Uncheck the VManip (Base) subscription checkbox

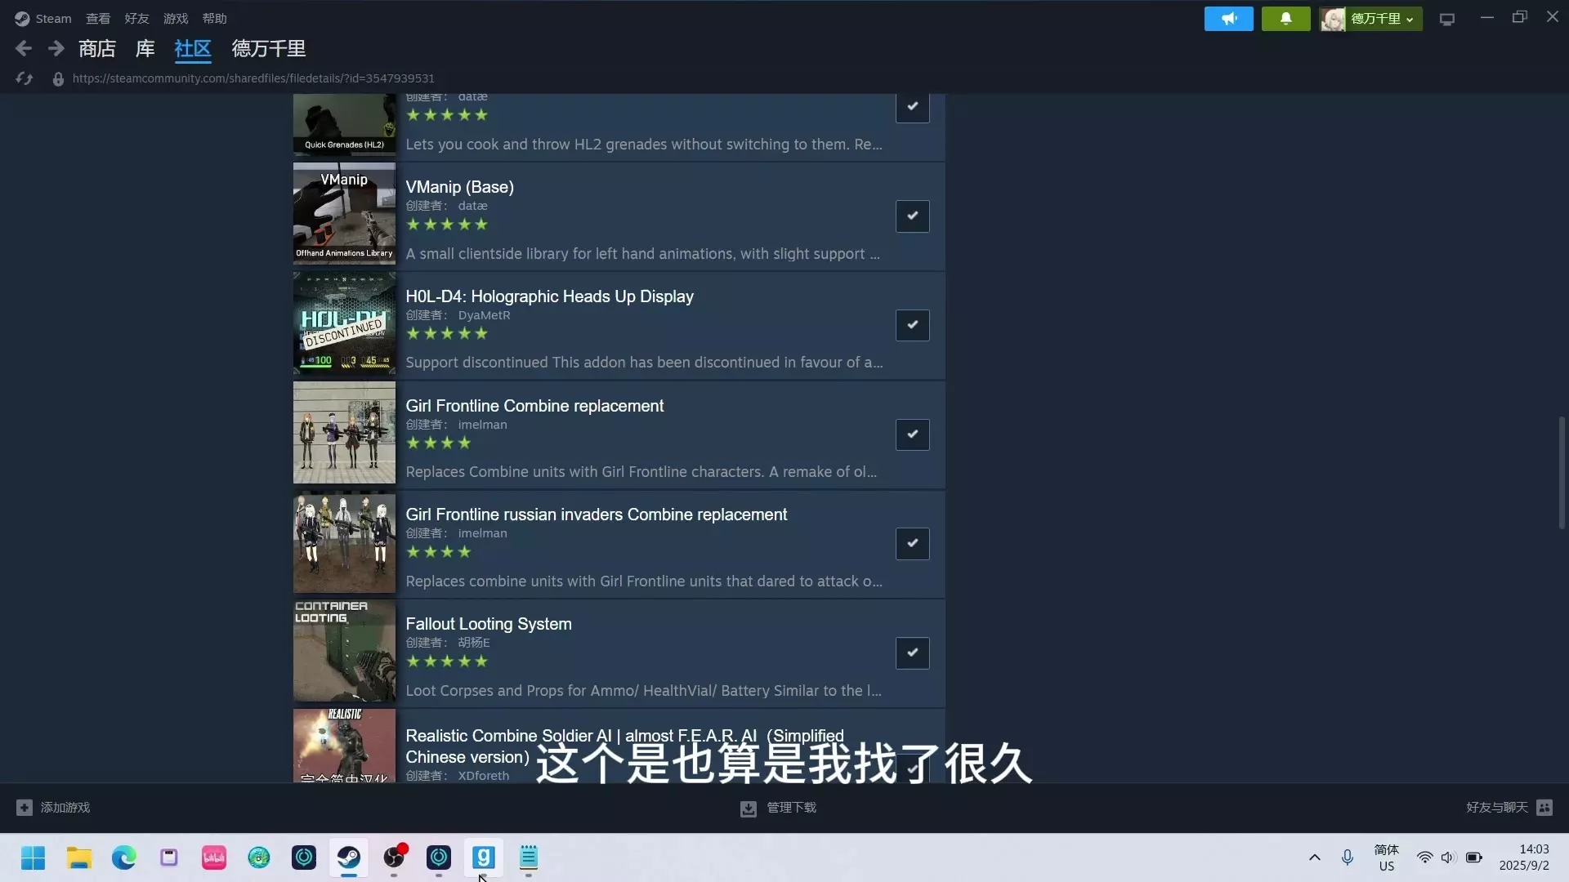pos(912,216)
